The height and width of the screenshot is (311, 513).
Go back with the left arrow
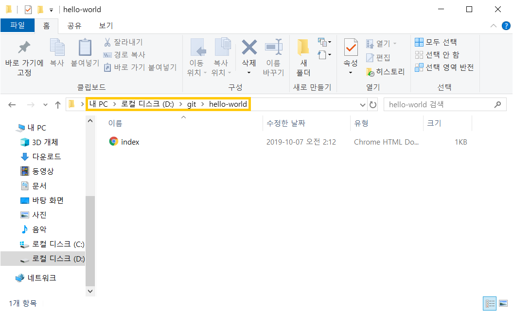12,105
